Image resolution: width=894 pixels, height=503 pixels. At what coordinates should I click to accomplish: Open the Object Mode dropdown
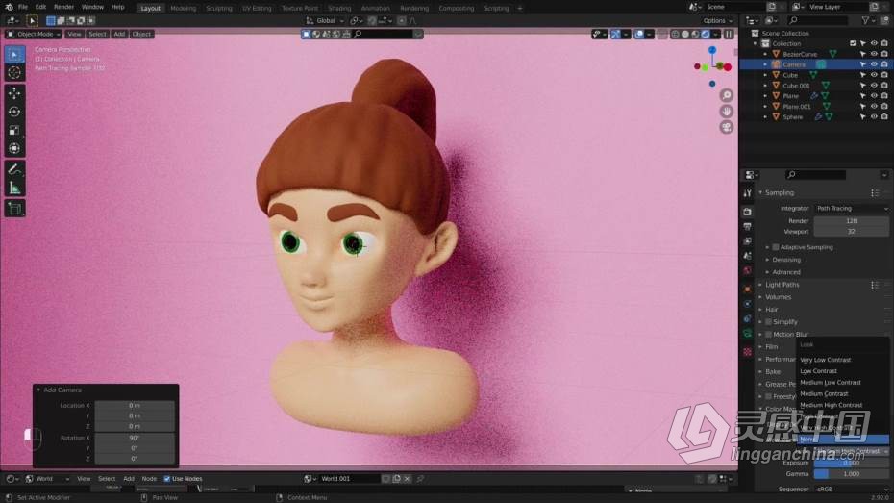(x=34, y=35)
